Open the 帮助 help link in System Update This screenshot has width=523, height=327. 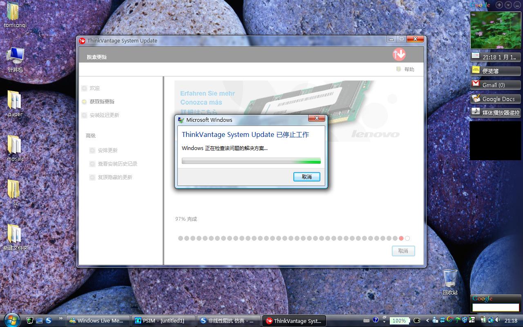point(409,69)
